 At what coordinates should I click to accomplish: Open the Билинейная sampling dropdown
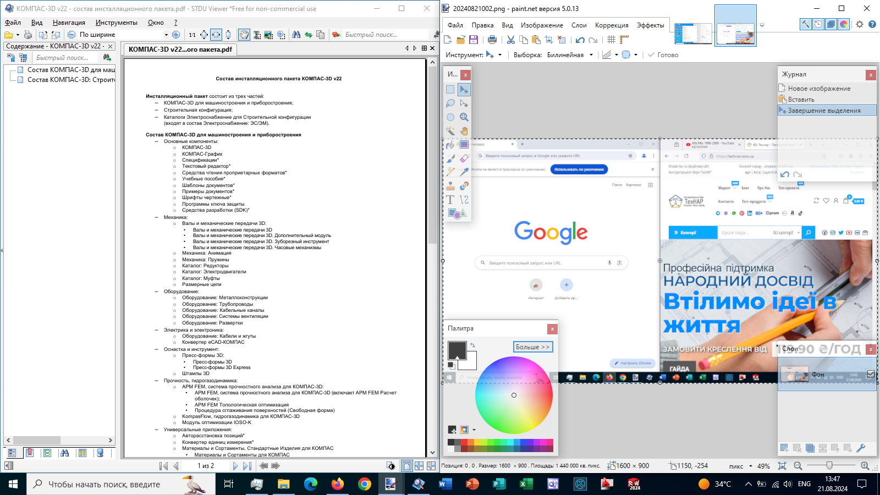tap(591, 55)
